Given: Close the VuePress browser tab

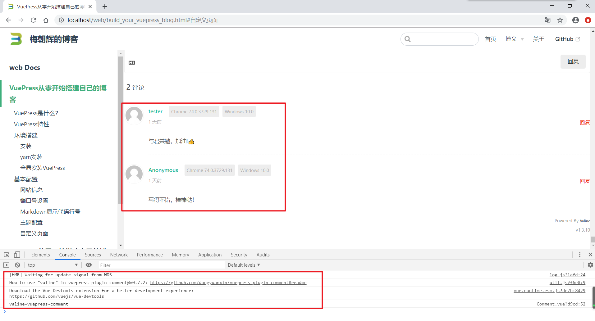Looking at the screenshot, I should [90, 7].
